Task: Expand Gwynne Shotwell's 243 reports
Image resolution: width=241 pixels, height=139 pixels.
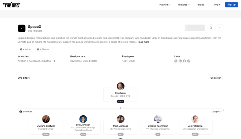Action: tap(46, 134)
